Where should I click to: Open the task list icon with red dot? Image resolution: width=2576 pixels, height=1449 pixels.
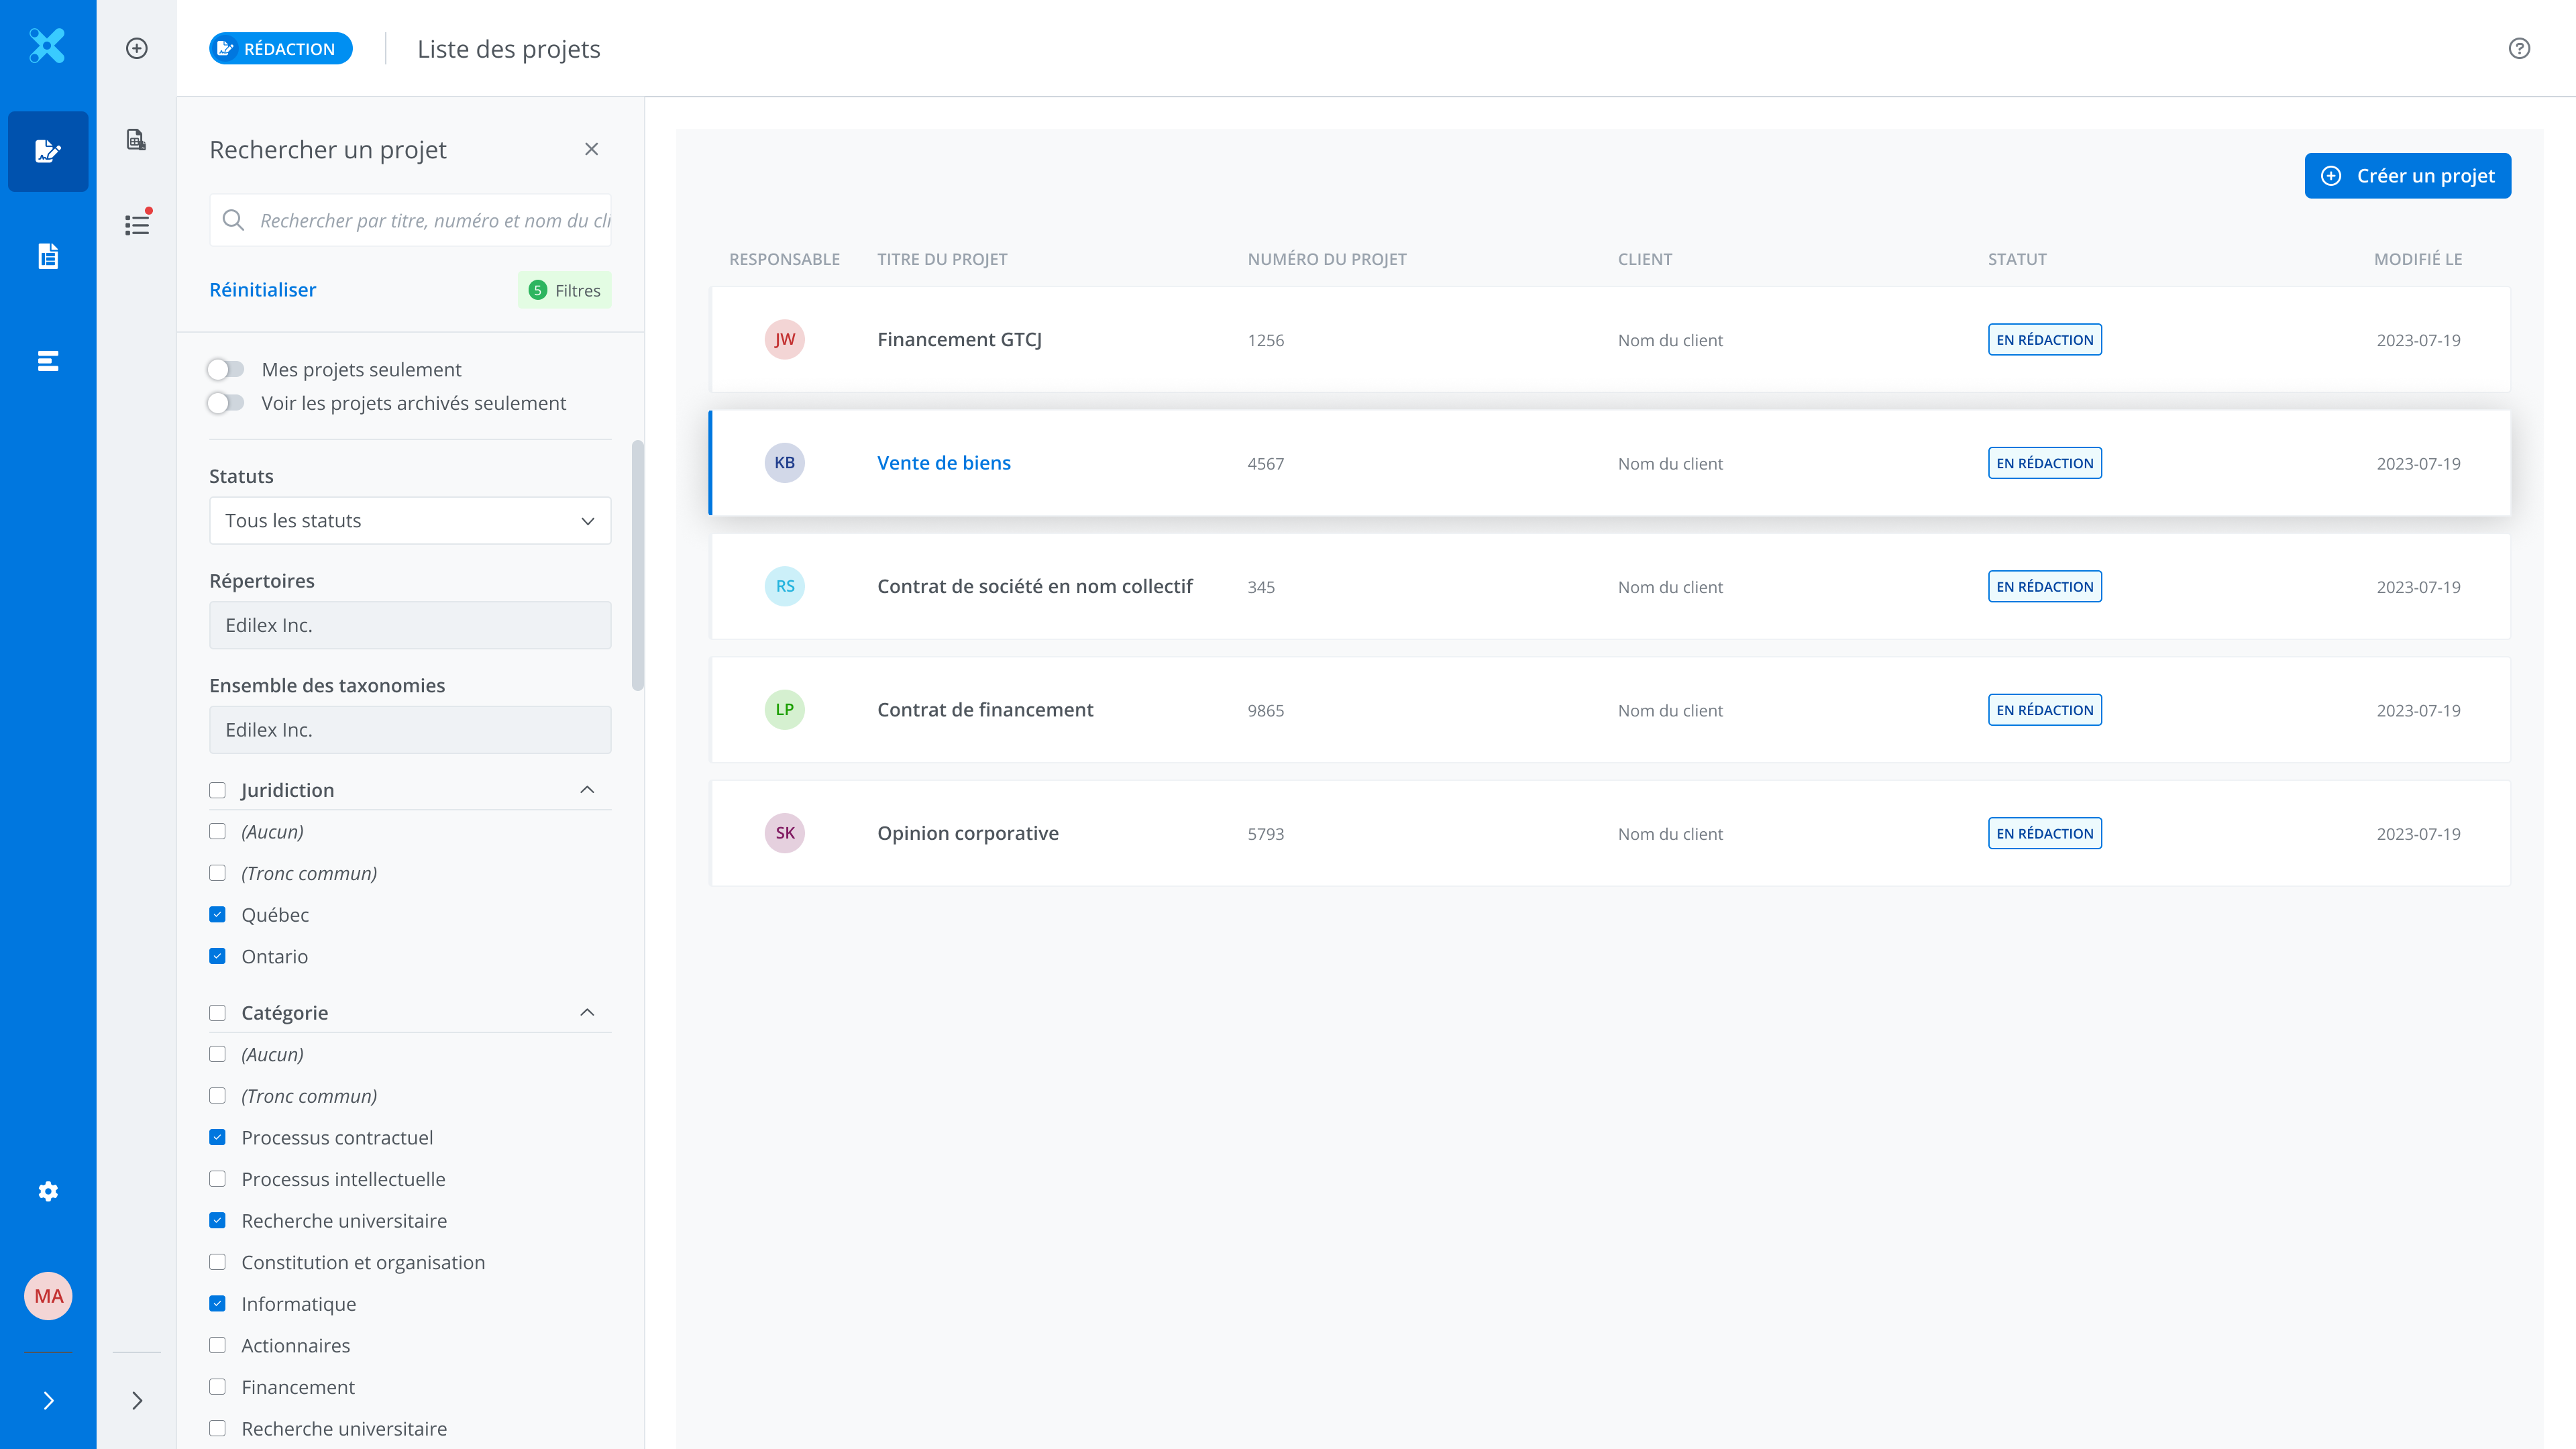point(137,224)
